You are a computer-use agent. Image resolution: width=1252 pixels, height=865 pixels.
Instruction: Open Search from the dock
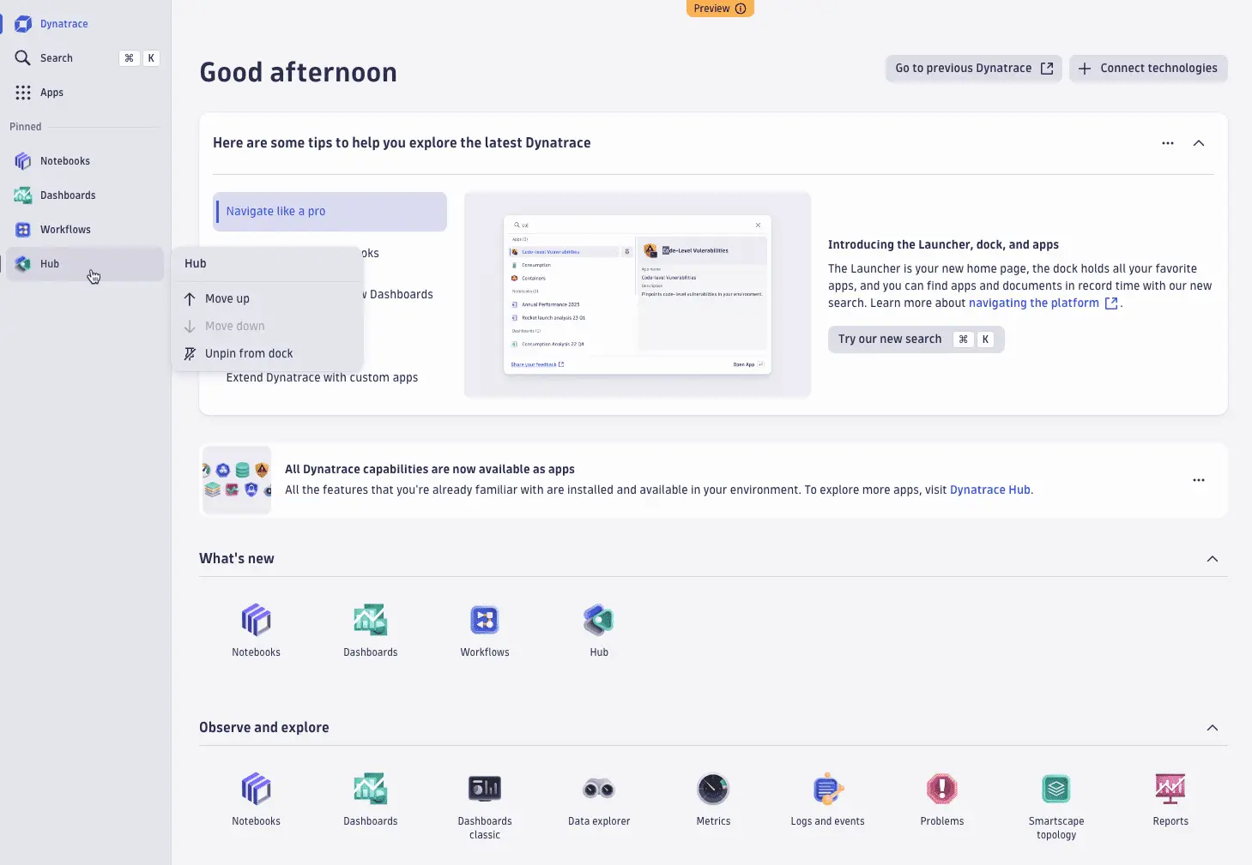click(x=84, y=58)
